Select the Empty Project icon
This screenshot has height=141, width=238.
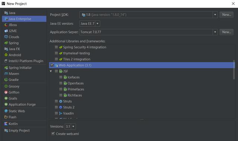coord(6,130)
